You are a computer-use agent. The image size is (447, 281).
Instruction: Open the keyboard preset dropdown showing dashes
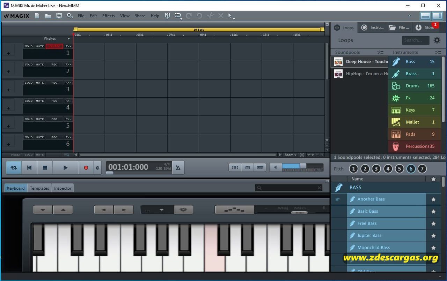pyautogui.click(x=157, y=210)
